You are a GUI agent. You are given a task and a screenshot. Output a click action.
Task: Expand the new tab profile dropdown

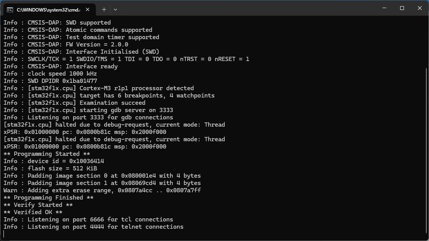[x=115, y=10]
